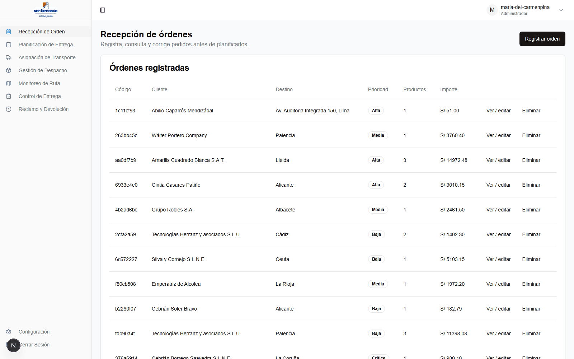Click the Reclamo y Devolución alert icon
The height and width of the screenshot is (359, 574).
9,109
